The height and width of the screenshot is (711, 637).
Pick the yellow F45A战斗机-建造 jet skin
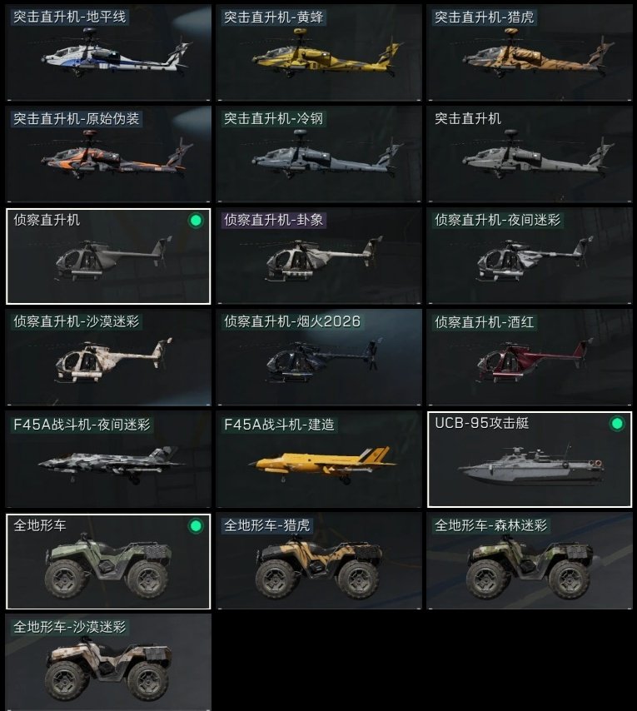point(319,460)
